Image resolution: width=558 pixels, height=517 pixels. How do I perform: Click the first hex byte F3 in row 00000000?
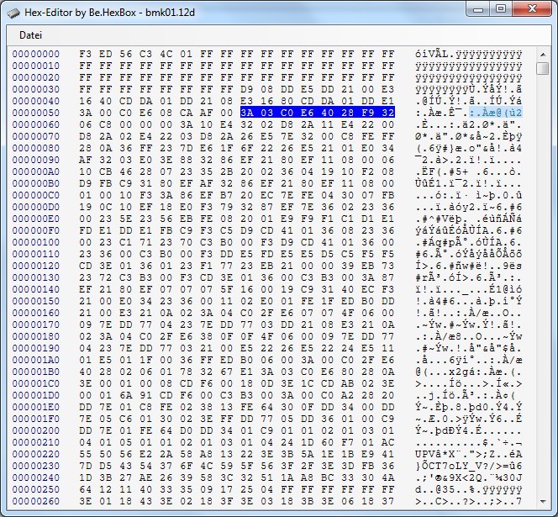pos(86,54)
